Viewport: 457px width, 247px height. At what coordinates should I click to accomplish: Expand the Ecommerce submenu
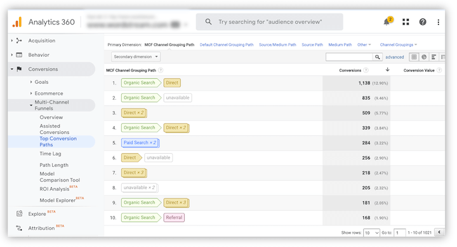point(31,93)
